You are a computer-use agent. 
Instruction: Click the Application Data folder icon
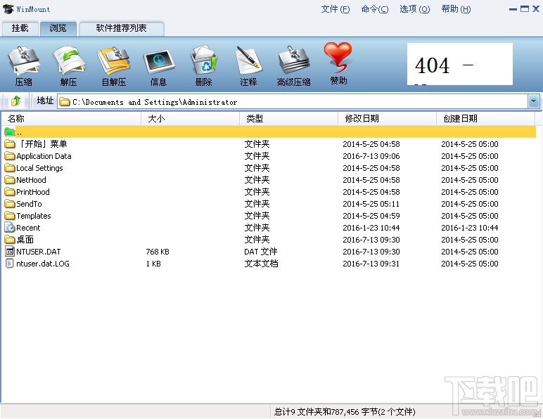(x=10, y=156)
